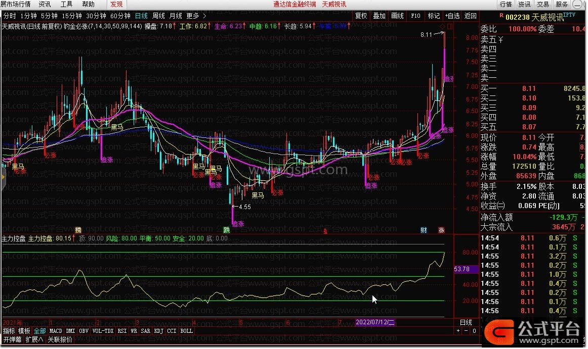
Task: Click the red 涨 marker icon
Action: [x=441, y=230]
